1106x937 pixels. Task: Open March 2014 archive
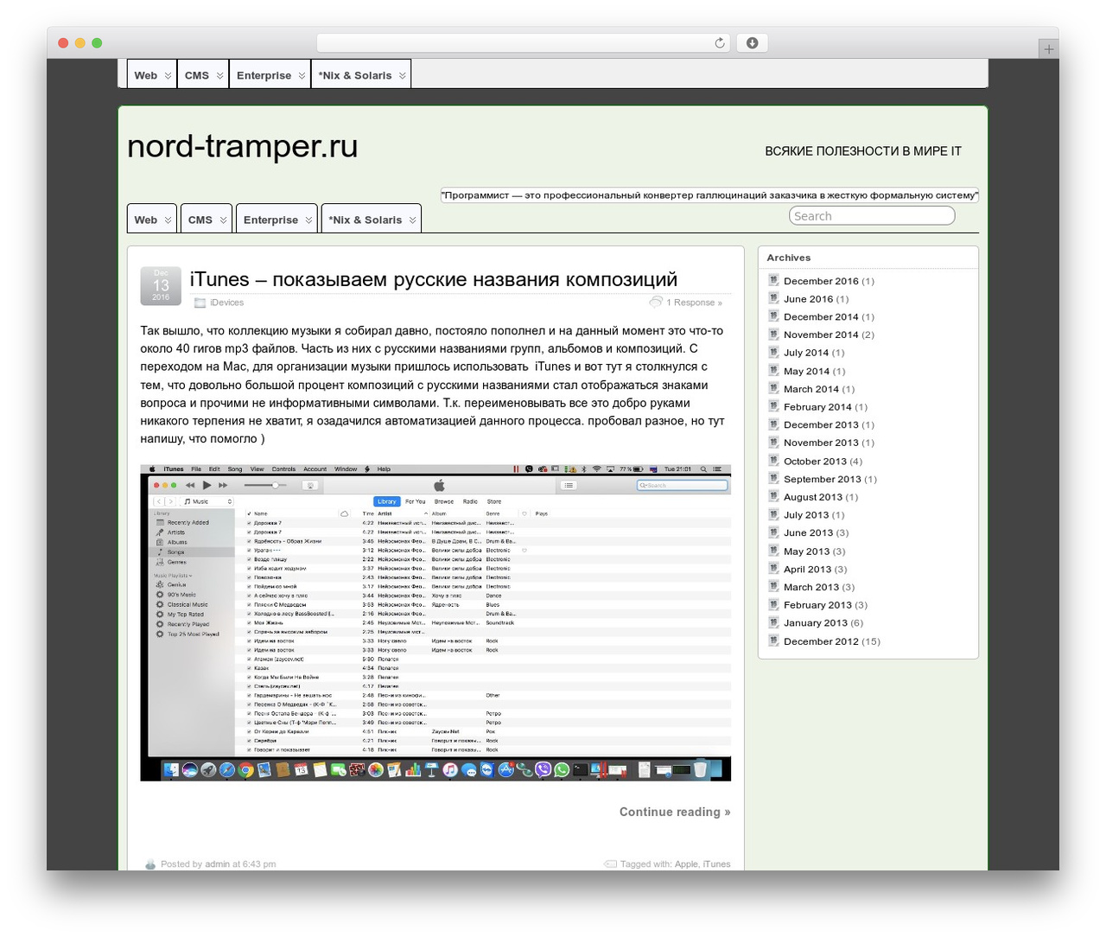click(811, 389)
